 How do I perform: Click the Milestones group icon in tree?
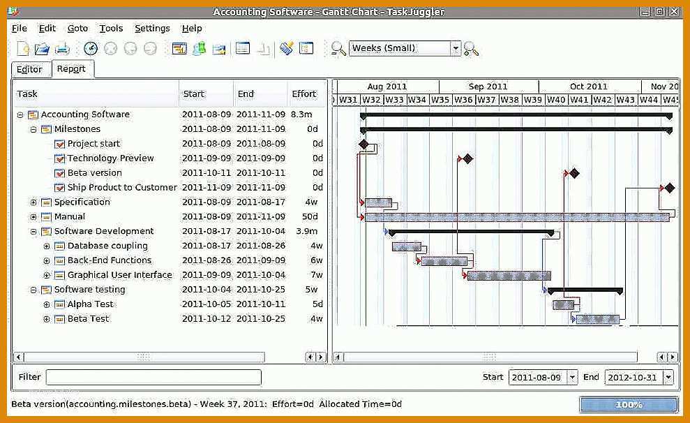[x=46, y=129]
